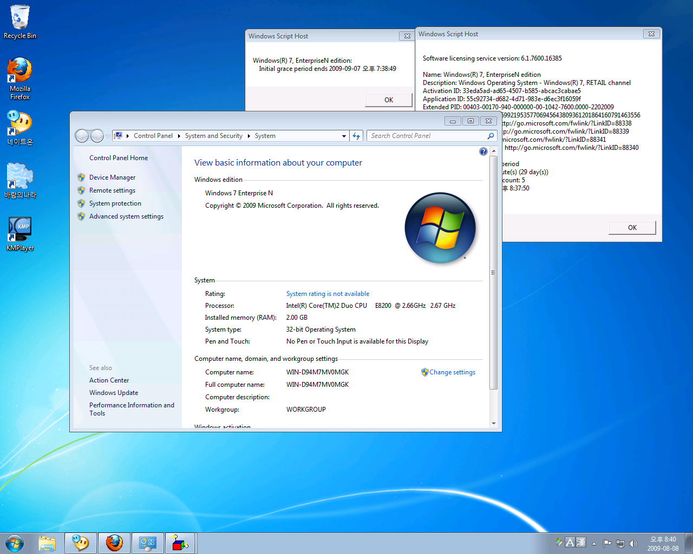Click the Back navigation arrow
Screen dimensions: 693x554
pyautogui.click(x=82, y=136)
